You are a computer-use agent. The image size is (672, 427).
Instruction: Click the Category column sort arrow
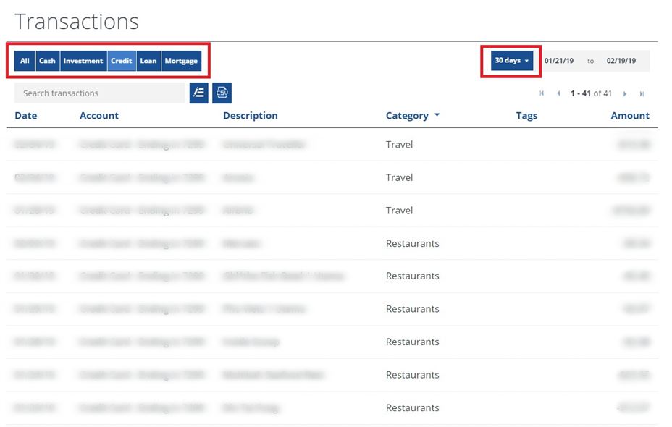coord(437,116)
